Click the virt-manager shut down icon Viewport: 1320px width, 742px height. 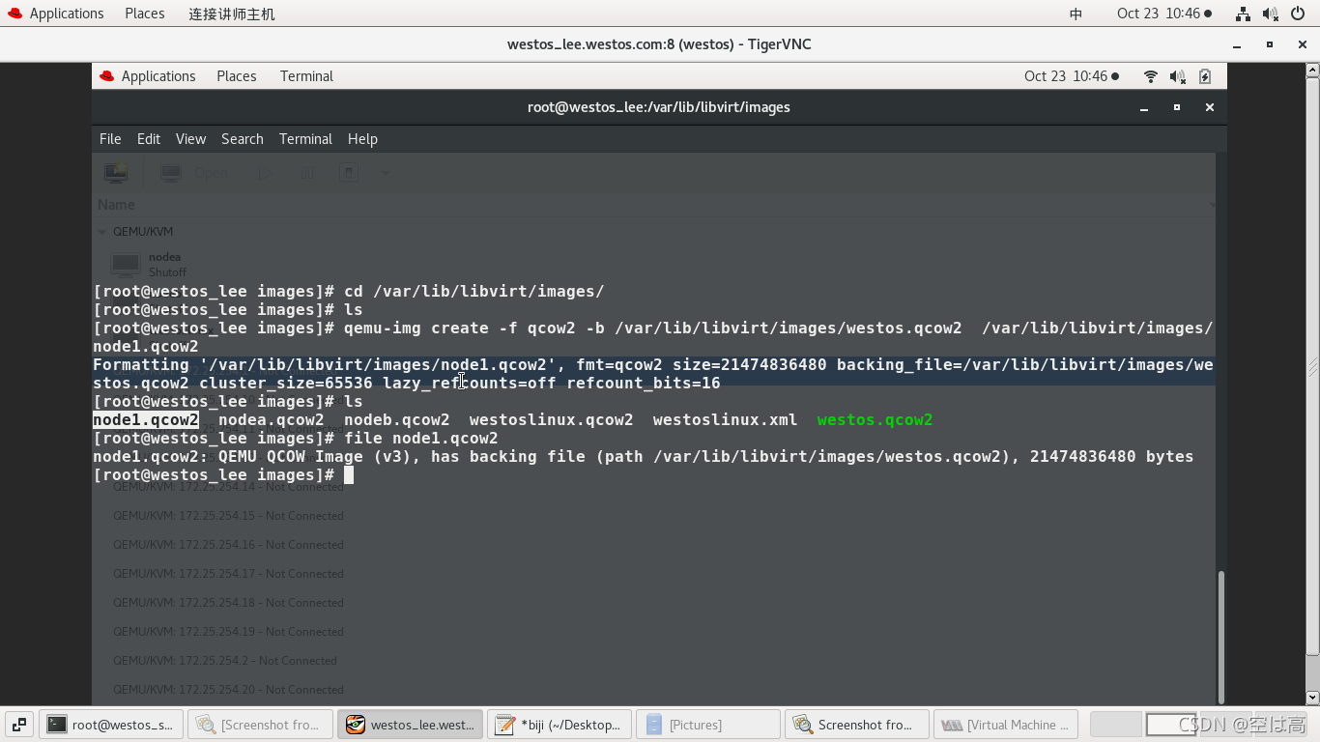(x=349, y=173)
